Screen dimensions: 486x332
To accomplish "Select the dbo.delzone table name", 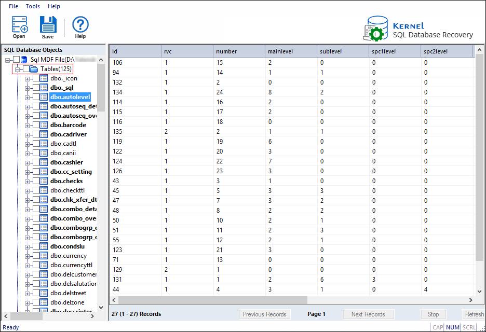I will (x=67, y=302).
